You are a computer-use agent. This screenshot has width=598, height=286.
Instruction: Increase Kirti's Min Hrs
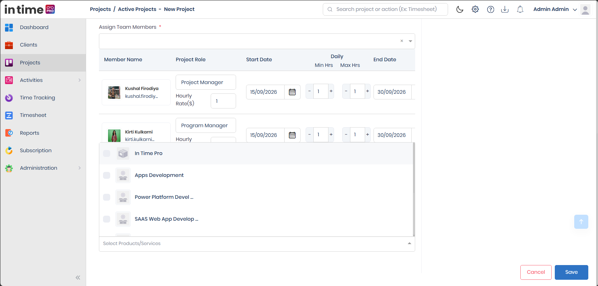coord(331,134)
